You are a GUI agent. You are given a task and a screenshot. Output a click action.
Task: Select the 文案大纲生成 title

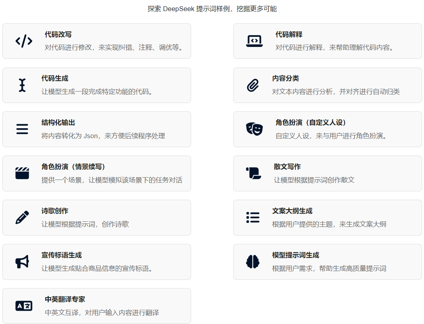coord(292,211)
